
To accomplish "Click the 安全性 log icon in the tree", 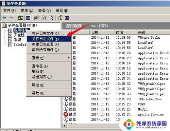I will [x=10, y=35].
